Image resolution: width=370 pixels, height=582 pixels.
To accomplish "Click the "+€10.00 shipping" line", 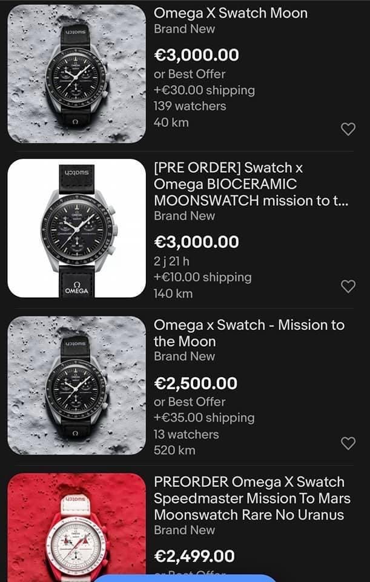I will (202, 277).
